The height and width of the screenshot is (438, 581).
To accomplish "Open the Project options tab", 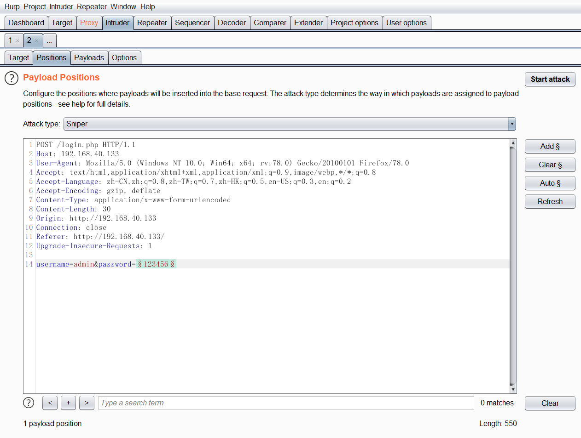I will [x=354, y=23].
